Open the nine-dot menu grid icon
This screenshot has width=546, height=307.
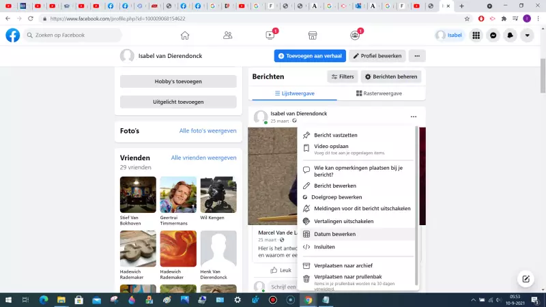click(476, 35)
